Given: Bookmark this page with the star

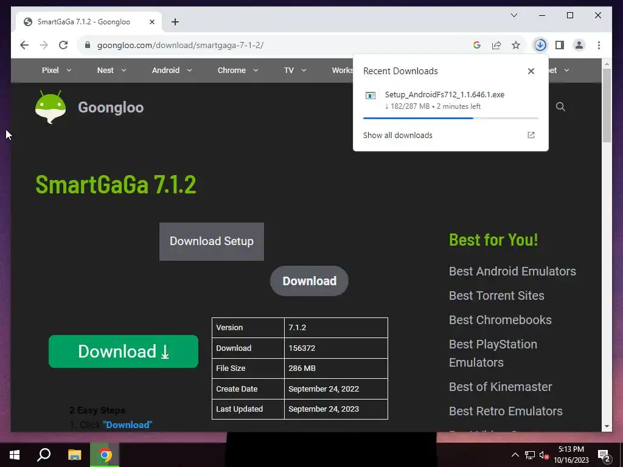Looking at the screenshot, I should [x=516, y=45].
